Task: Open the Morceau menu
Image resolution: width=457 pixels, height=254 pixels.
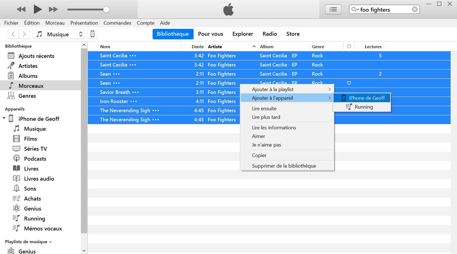Action: point(55,23)
